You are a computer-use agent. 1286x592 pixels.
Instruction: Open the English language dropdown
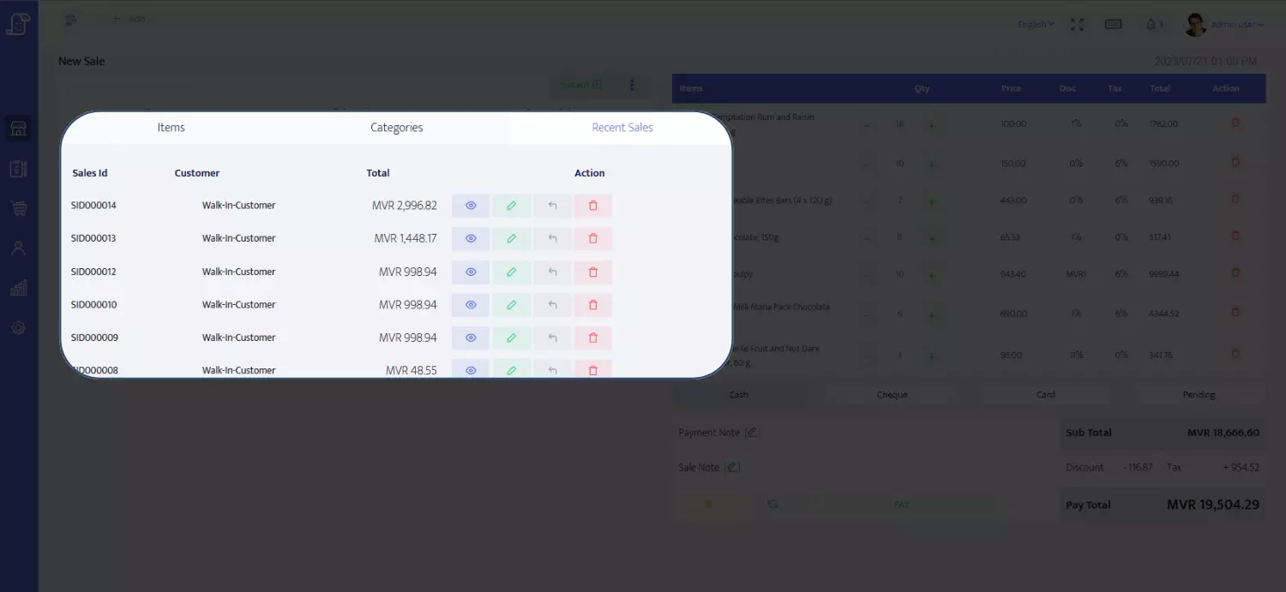[x=1036, y=25]
